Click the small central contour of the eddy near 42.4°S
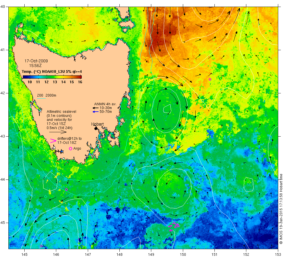This screenshot has height=261, width=284. [x=167, y=109]
